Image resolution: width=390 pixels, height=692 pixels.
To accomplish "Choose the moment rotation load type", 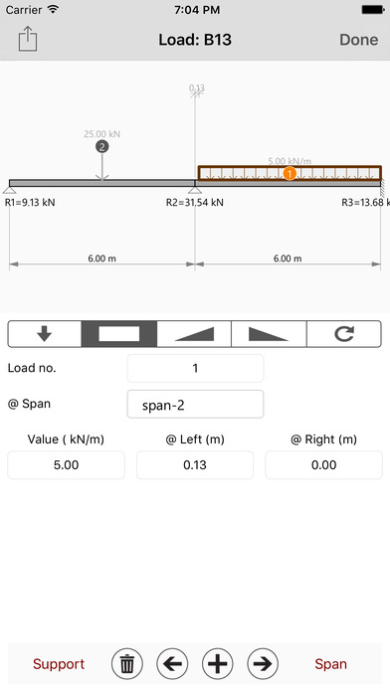I will coord(343,334).
